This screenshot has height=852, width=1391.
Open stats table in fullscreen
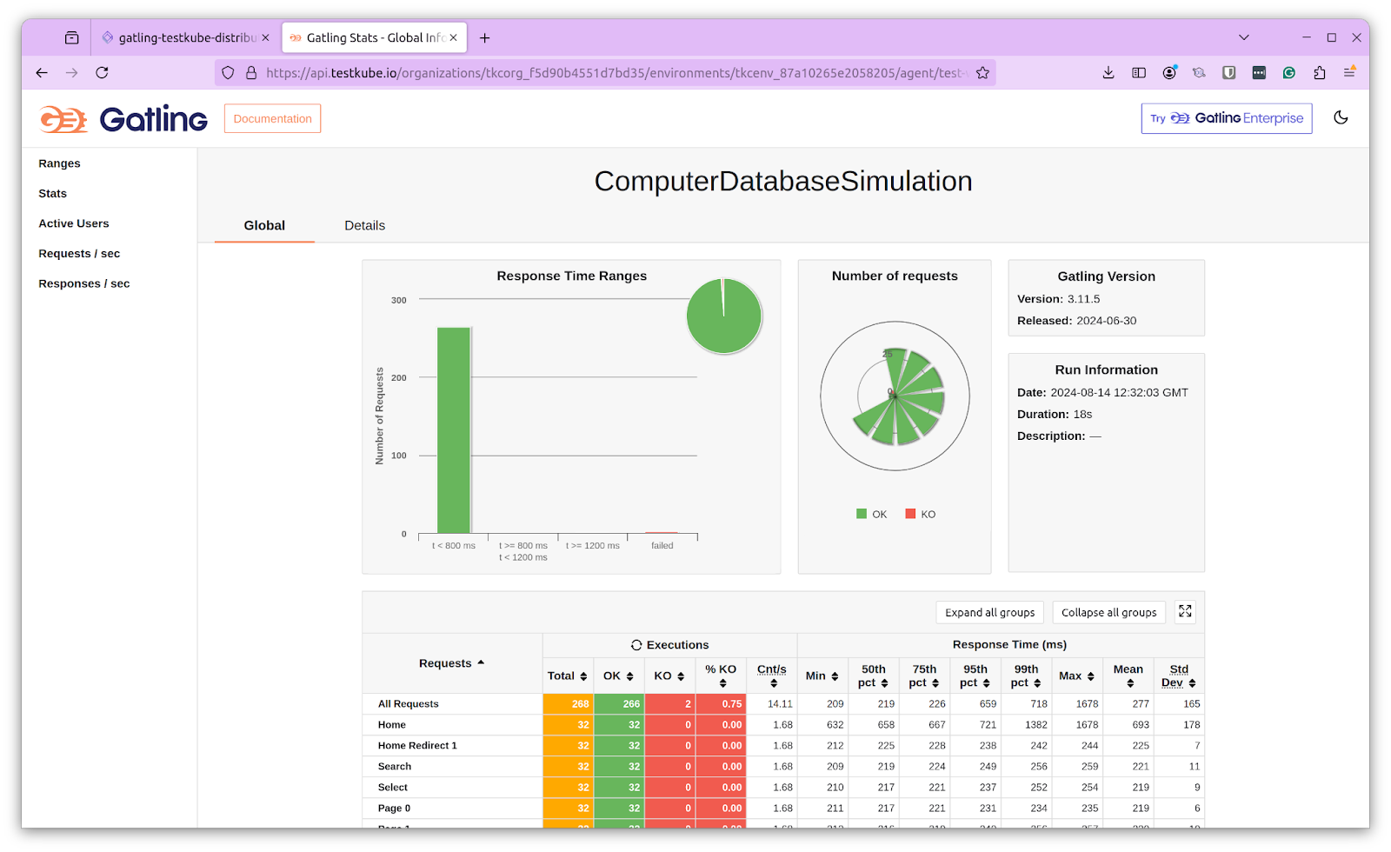tap(1185, 612)
